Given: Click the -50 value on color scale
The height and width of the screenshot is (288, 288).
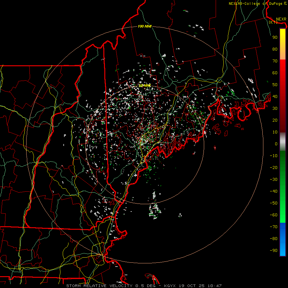Looking at the screenshot, I should 274,203.
